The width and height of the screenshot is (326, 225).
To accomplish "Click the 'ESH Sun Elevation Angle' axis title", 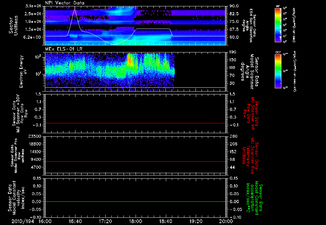I will 249,25.
